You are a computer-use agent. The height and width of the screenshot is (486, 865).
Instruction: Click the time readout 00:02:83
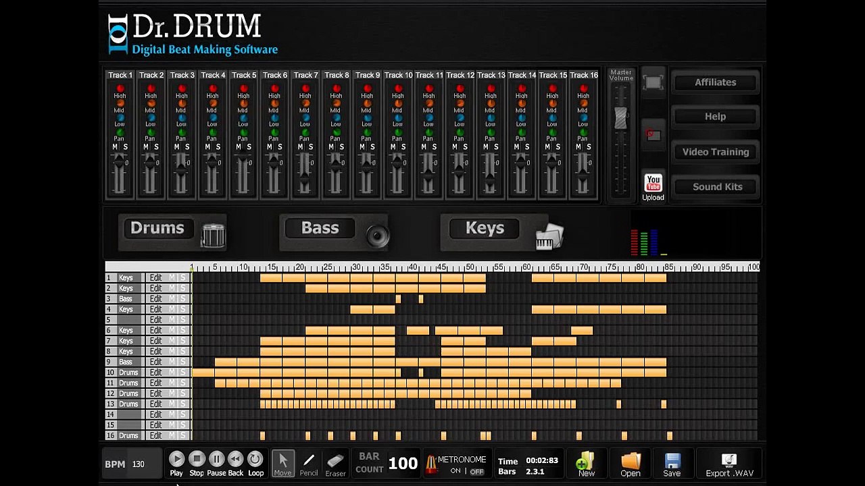click(x=543, y=460)
